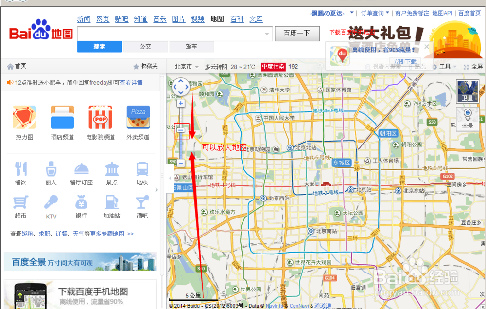Open the 商户免费标注 link
The height and width of the screenshot is (309, 486).
412,13
